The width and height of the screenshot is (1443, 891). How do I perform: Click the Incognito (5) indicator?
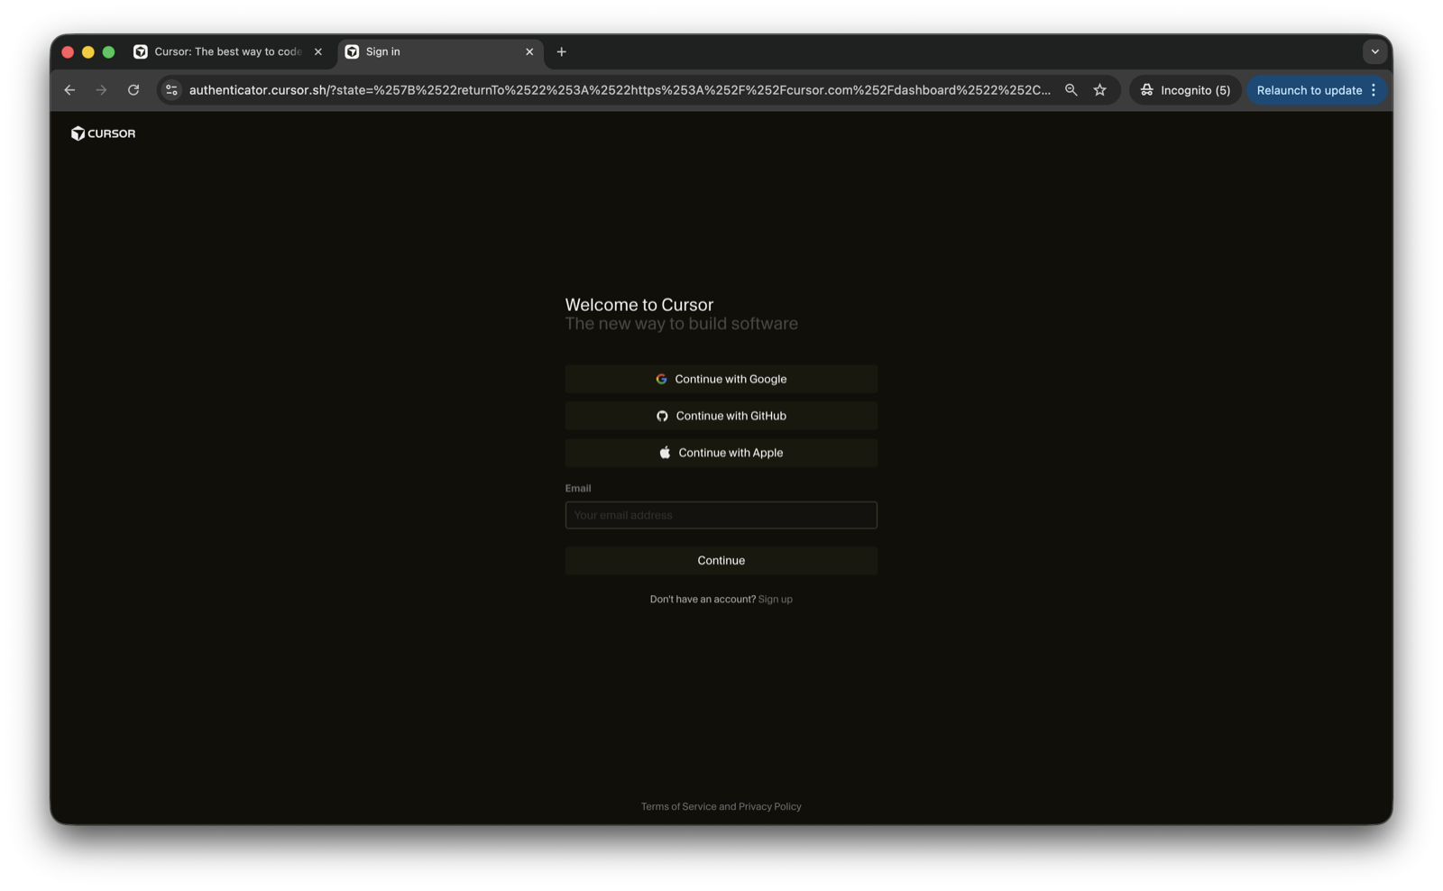[x=1185, y=90]
